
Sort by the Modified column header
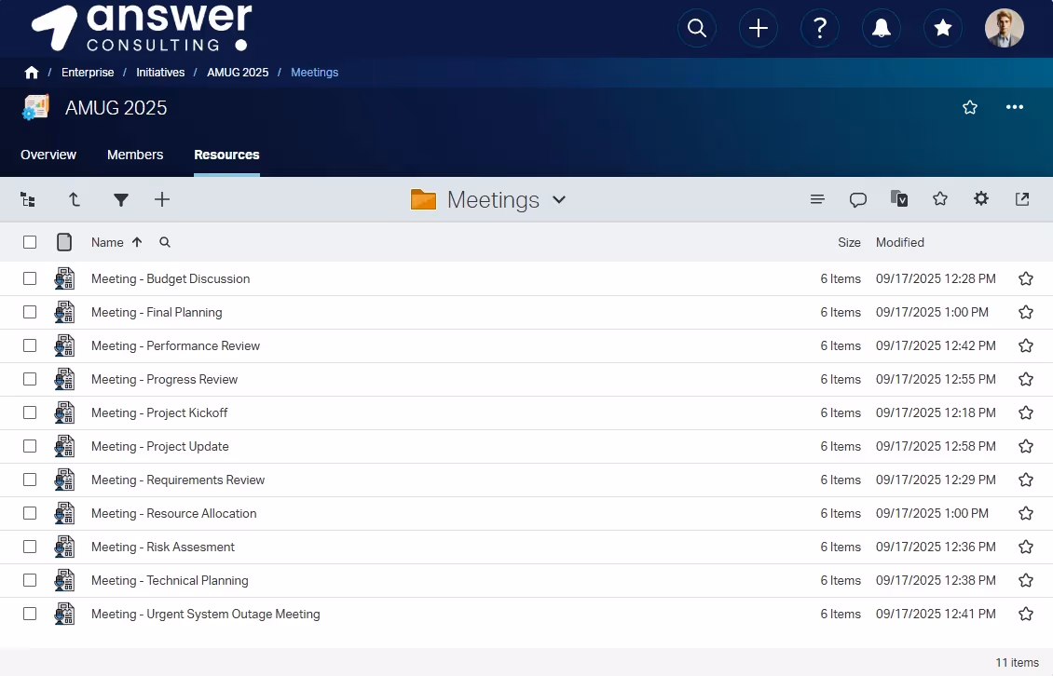click(900, 242)
